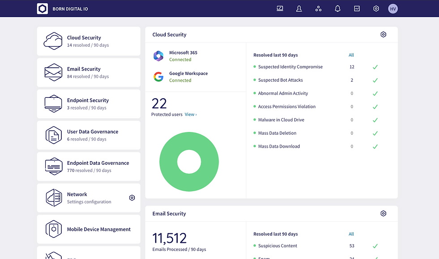Click the green checkmark for Mass Data Download

click(375, 146)
